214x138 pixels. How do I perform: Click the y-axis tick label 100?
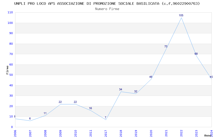point(10,23)
